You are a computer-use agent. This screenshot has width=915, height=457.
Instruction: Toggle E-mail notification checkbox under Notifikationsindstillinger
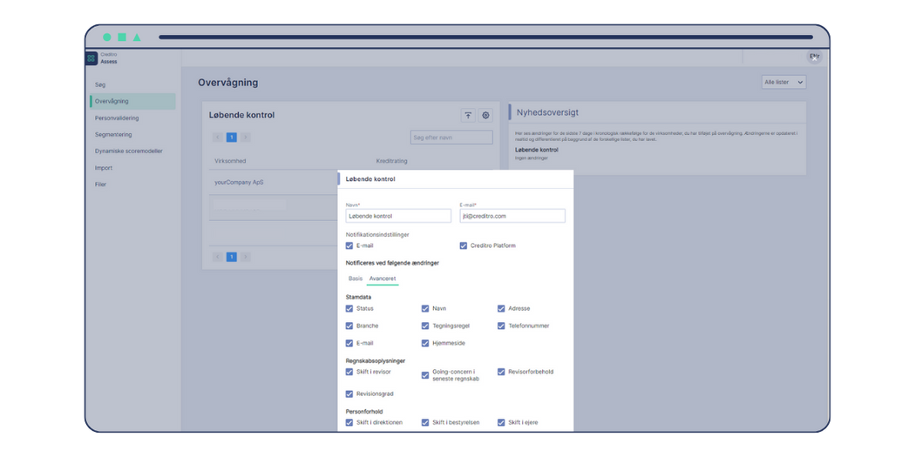[349, 245]
